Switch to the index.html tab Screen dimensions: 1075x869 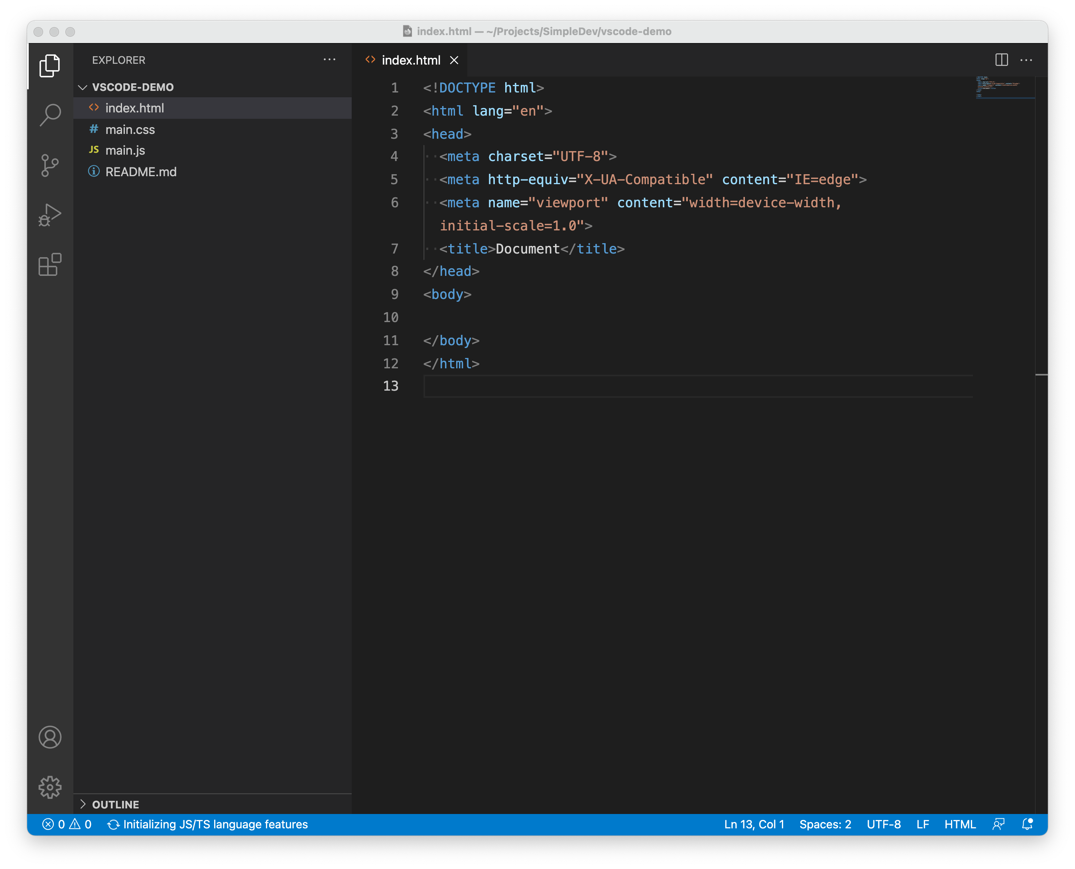(411, 59)
